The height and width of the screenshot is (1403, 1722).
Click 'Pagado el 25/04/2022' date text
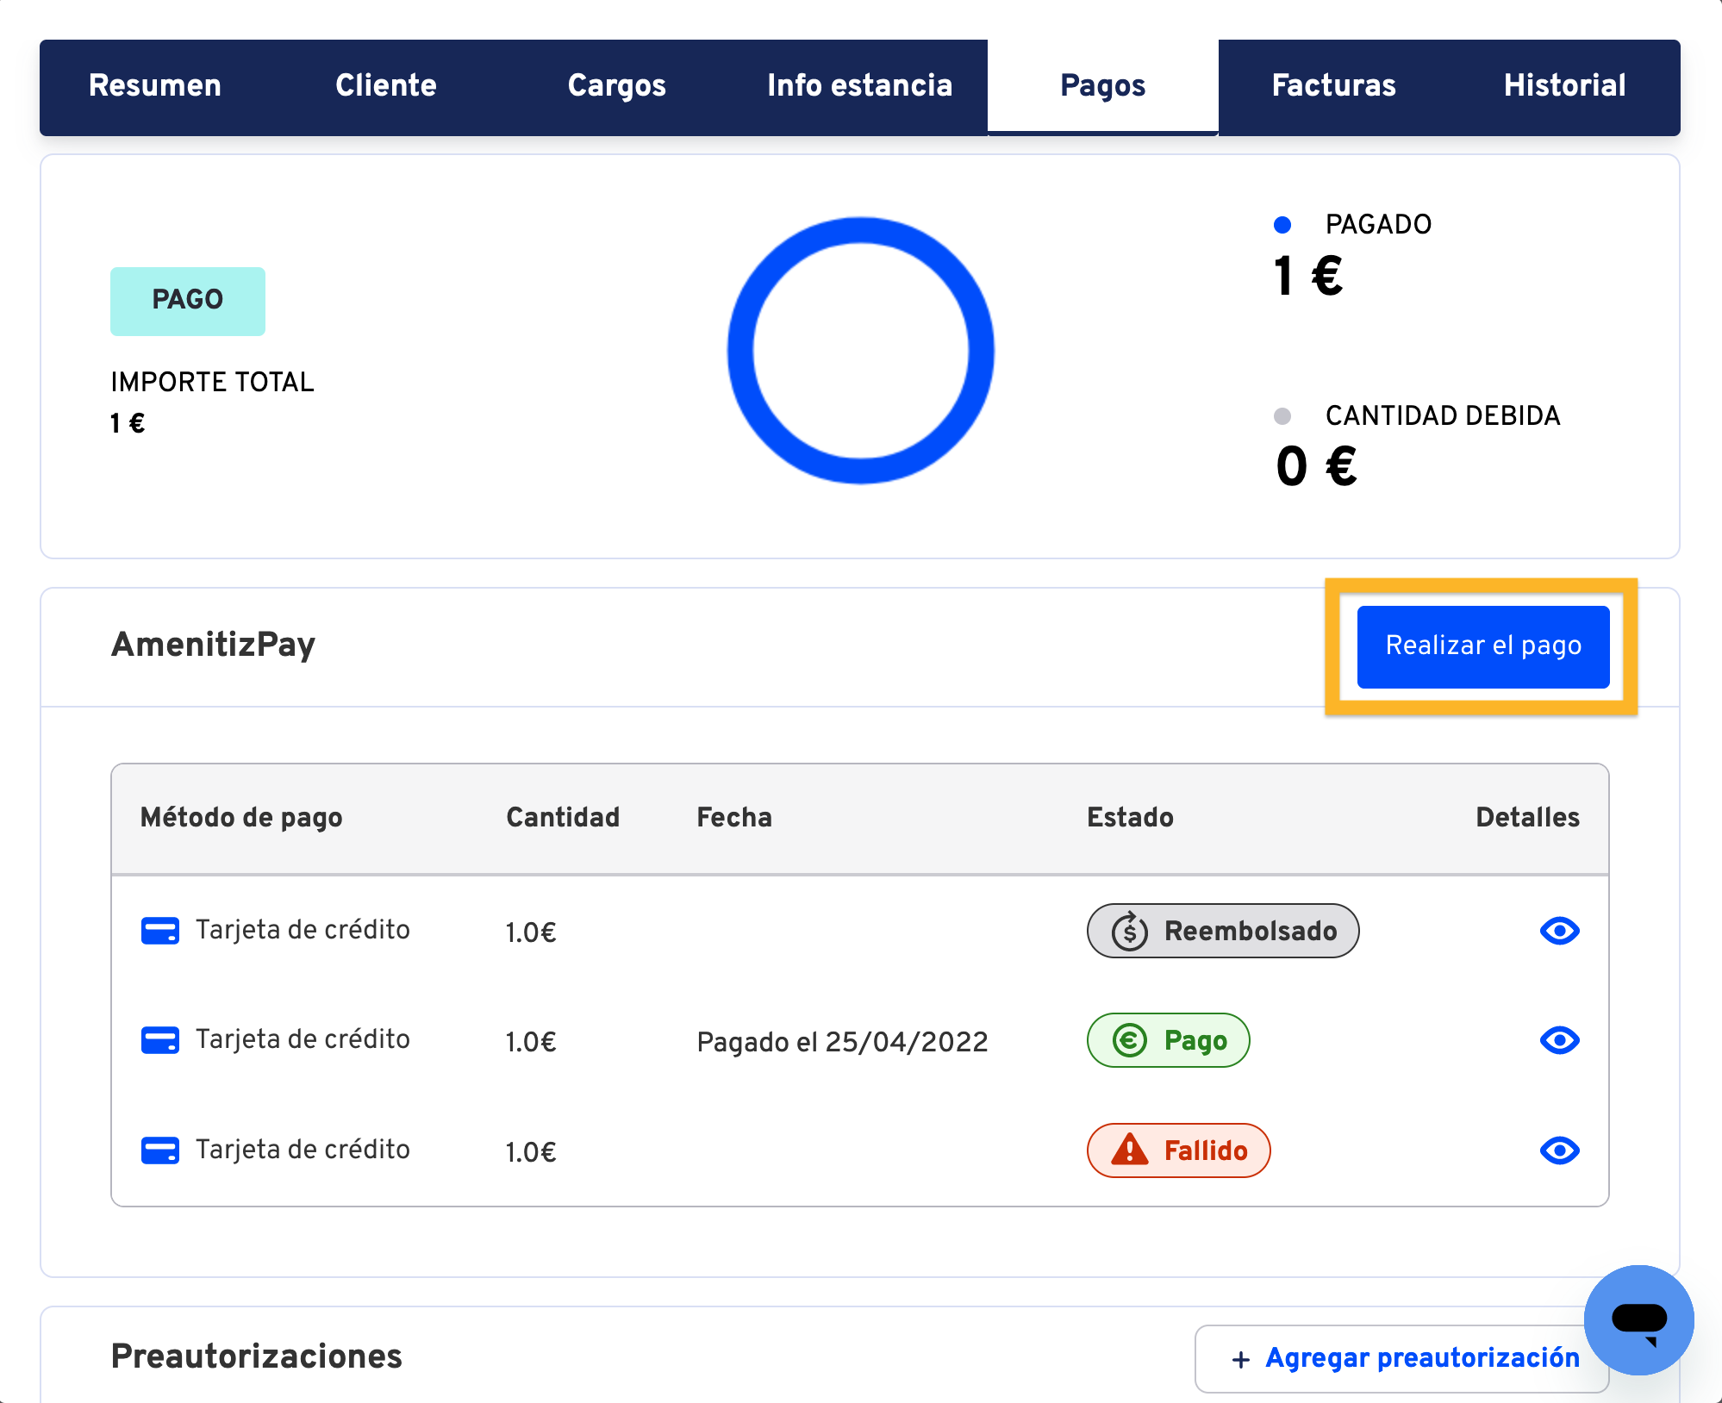[x=842, y=1042]
